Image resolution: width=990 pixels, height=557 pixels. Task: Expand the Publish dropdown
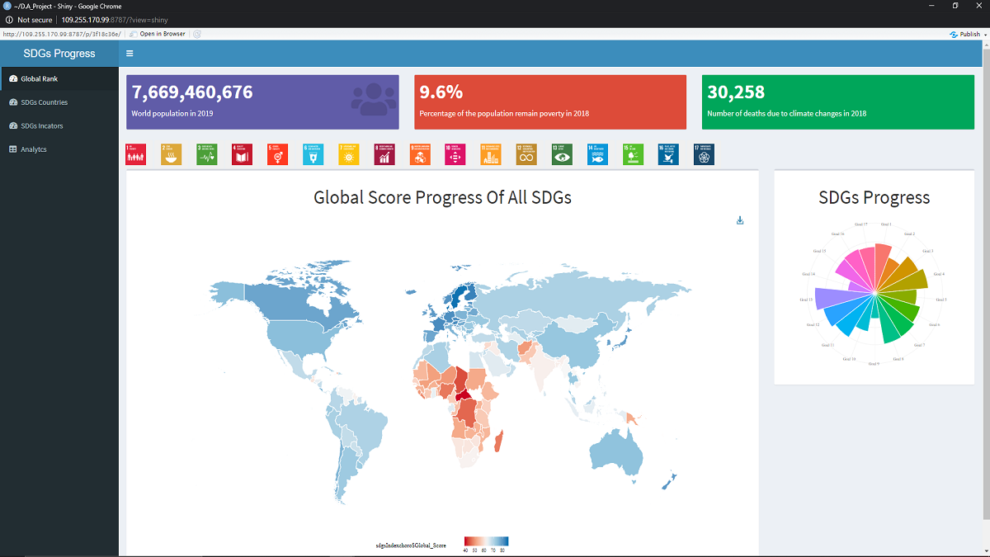(x=965, y=34)
